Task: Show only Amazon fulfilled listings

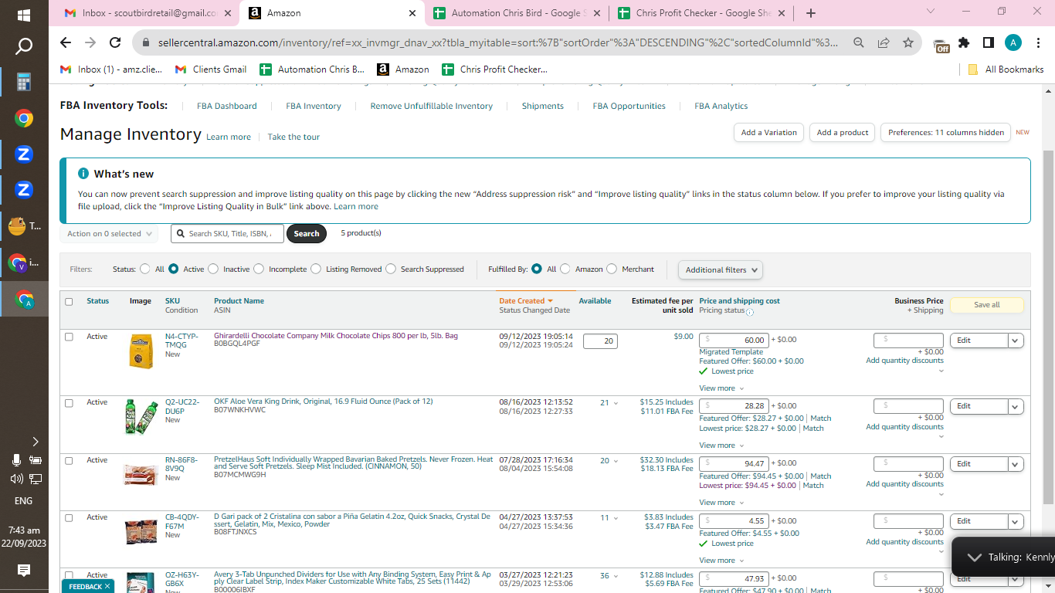Action: [x=565, y=269]
